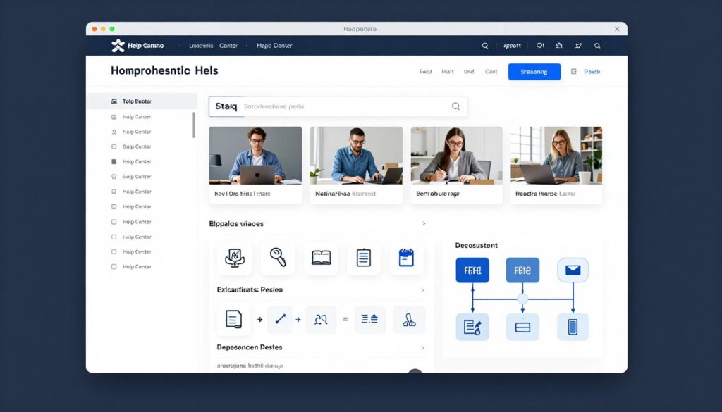Open the Hoadre Hiorpe card thumbnail
Image resolution: width=722 pixels, height=412 pixels.
(x=556, y=156)
